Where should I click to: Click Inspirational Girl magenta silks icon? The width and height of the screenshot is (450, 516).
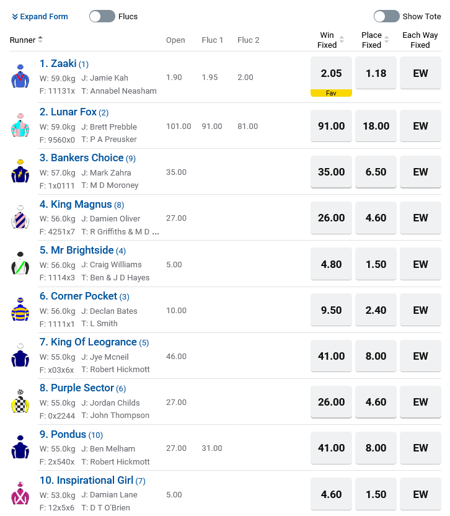click(x=20, y=493)
